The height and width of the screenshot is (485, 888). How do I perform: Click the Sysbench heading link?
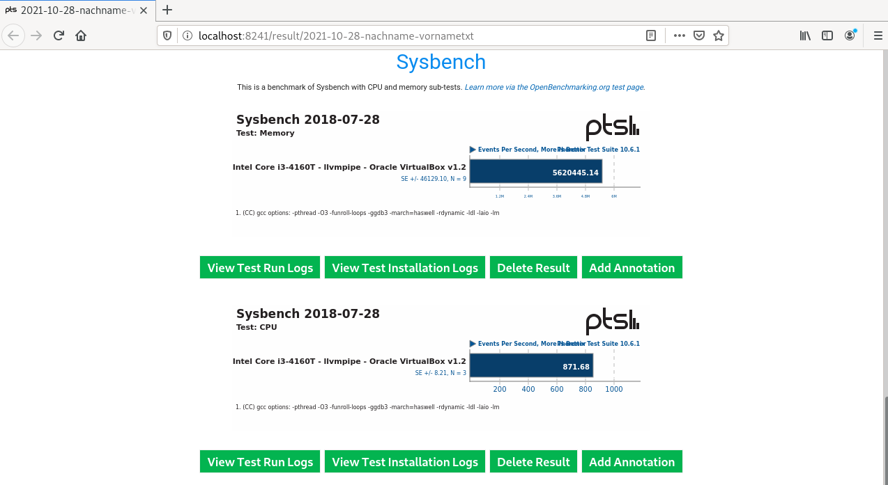[x=441, y=62]
